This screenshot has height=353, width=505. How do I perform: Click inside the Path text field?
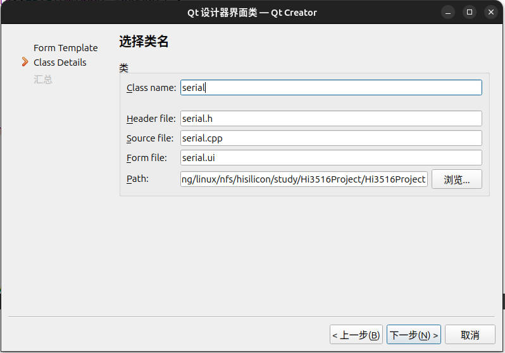(x=304, y=179)
